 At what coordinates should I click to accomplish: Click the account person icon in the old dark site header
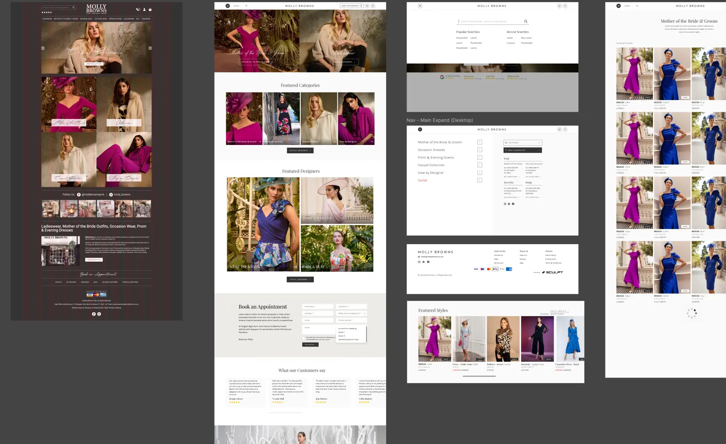coord(145,9)
